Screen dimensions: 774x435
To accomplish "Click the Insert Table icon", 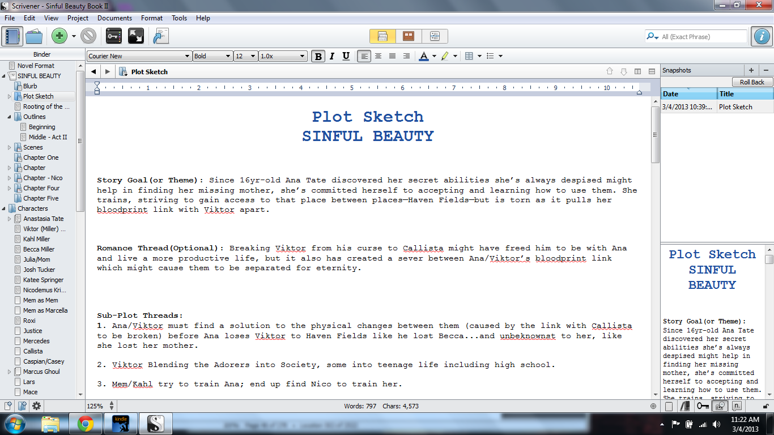I will click(469, 56).
